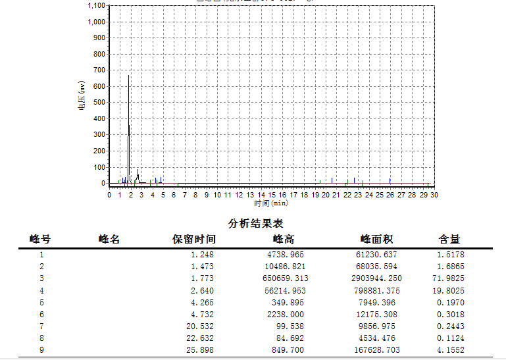Image resolution: width=506 pixels, height=360 pixels.
Task: Select peak area value 9856.975
Action: coord(376,326)
